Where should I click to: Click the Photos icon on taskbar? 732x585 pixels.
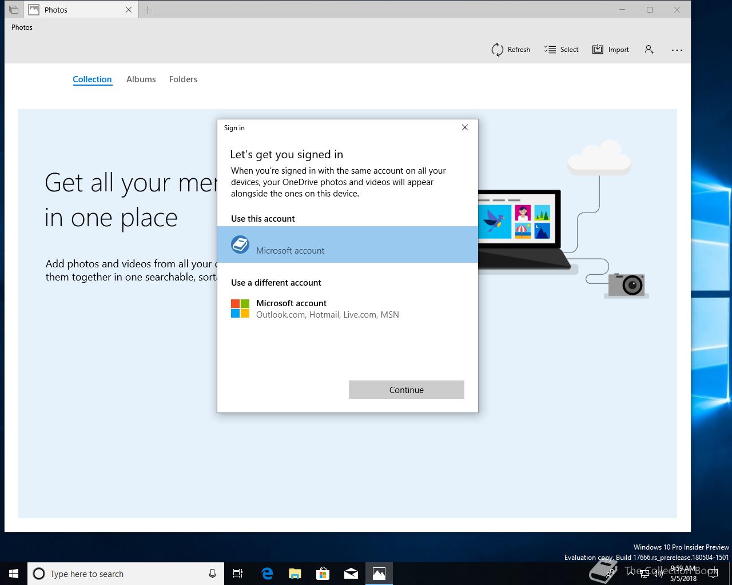379,574
